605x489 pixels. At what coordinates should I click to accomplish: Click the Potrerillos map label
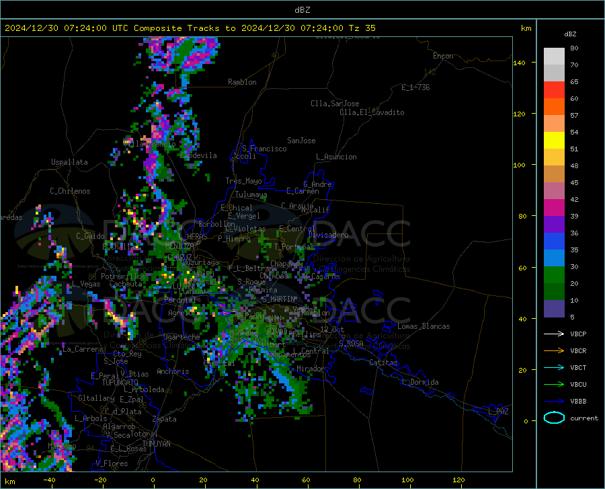pyautogui.click(x=123, y=276)
